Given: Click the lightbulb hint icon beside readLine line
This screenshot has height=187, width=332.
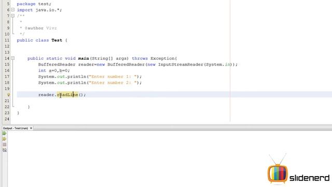Looking at the screenshot, I should [8, 95].
